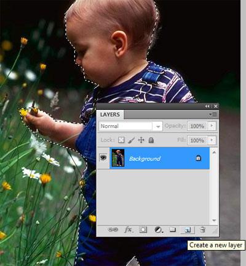Collapse the panel with double arrows

click(207, 106)
